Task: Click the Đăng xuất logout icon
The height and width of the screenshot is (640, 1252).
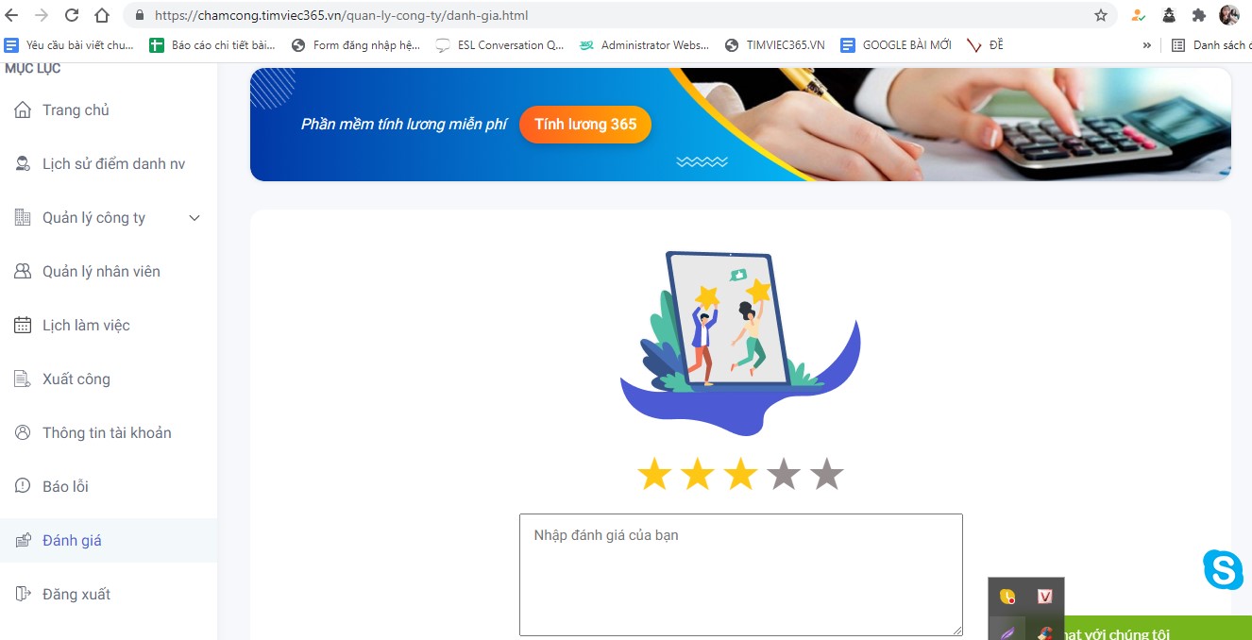Action: (23, 594)
